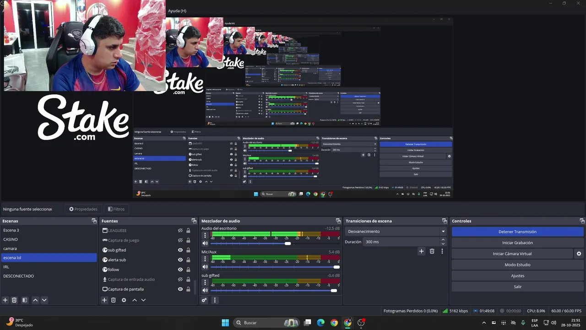Open transition properties three-dots menu
This screenshot has height=330, width=586.
442,251
